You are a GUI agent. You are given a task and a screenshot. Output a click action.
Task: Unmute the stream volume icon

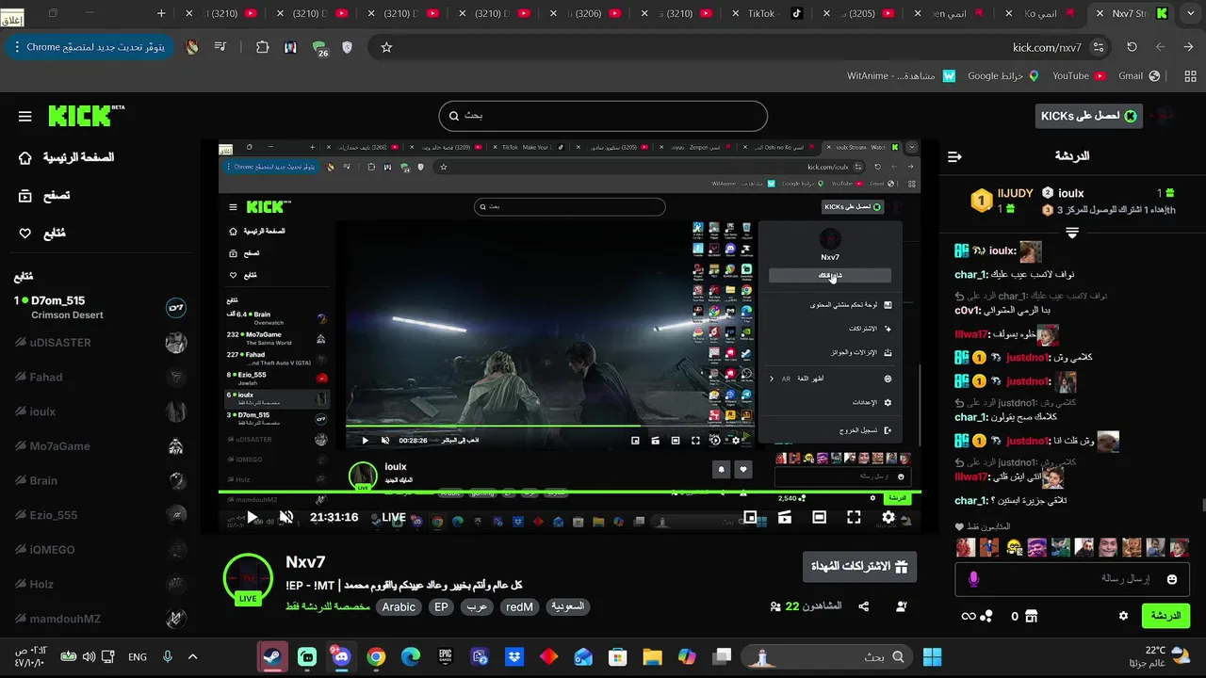click(x=286, y=517)
